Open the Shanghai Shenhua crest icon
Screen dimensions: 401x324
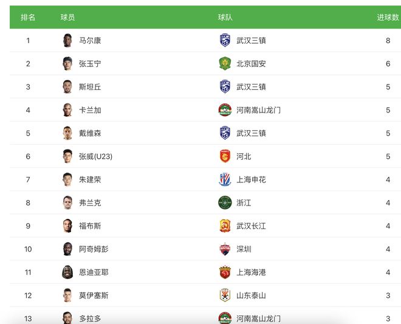coord(225,179)
